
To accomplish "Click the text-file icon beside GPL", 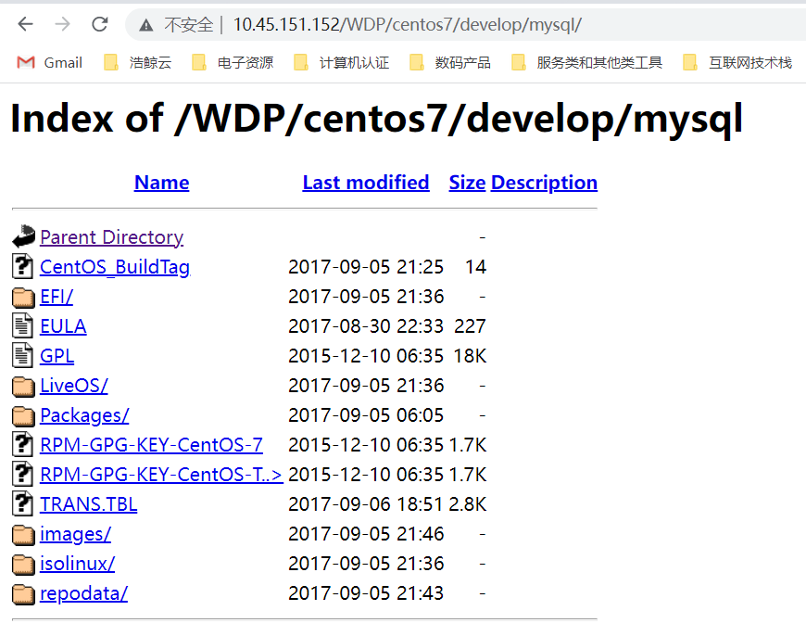I will tap(22, 356).
